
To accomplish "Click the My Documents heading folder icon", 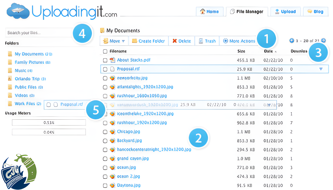I will click(102, 31).
